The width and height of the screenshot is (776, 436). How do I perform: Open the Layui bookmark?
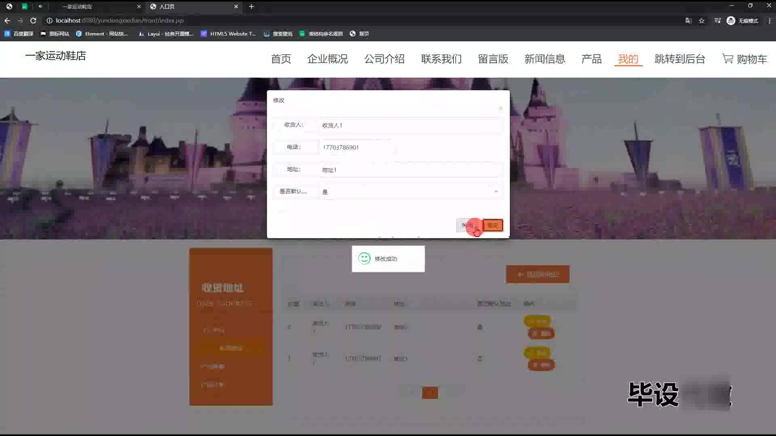(x=166, y=34)
